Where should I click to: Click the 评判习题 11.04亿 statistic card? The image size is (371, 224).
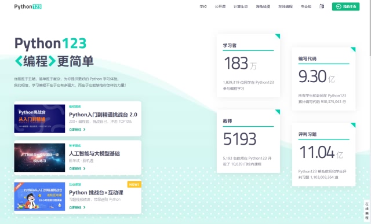(323, 155)
